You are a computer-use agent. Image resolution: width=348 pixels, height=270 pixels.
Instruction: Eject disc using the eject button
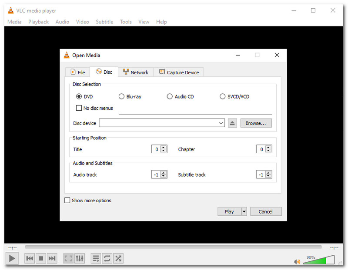232,123
